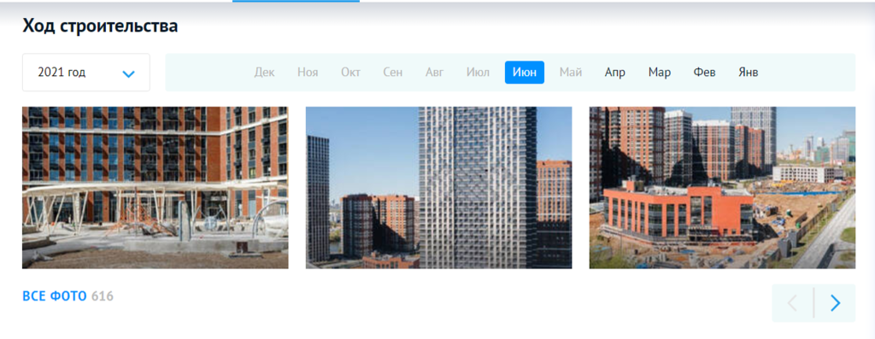Select the Май month tab
Image resolution: width=875 pixels, height=339 pixels.
tap(571, 73)
